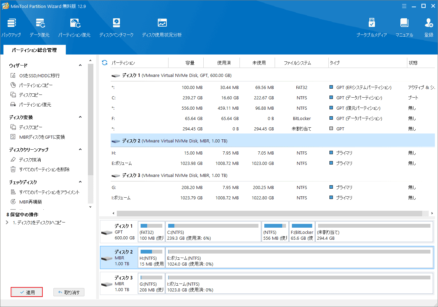Select ディスク 3 header row in list
Screen dimensions: 438x307
(x=273, y=175)
